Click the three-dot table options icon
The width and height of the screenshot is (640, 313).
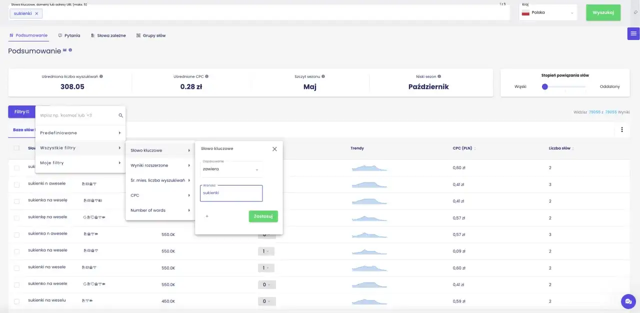pos(622,129)
